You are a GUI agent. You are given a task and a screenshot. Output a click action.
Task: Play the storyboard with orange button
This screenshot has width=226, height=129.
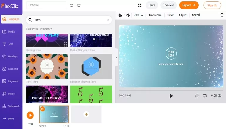click(30, 115)
